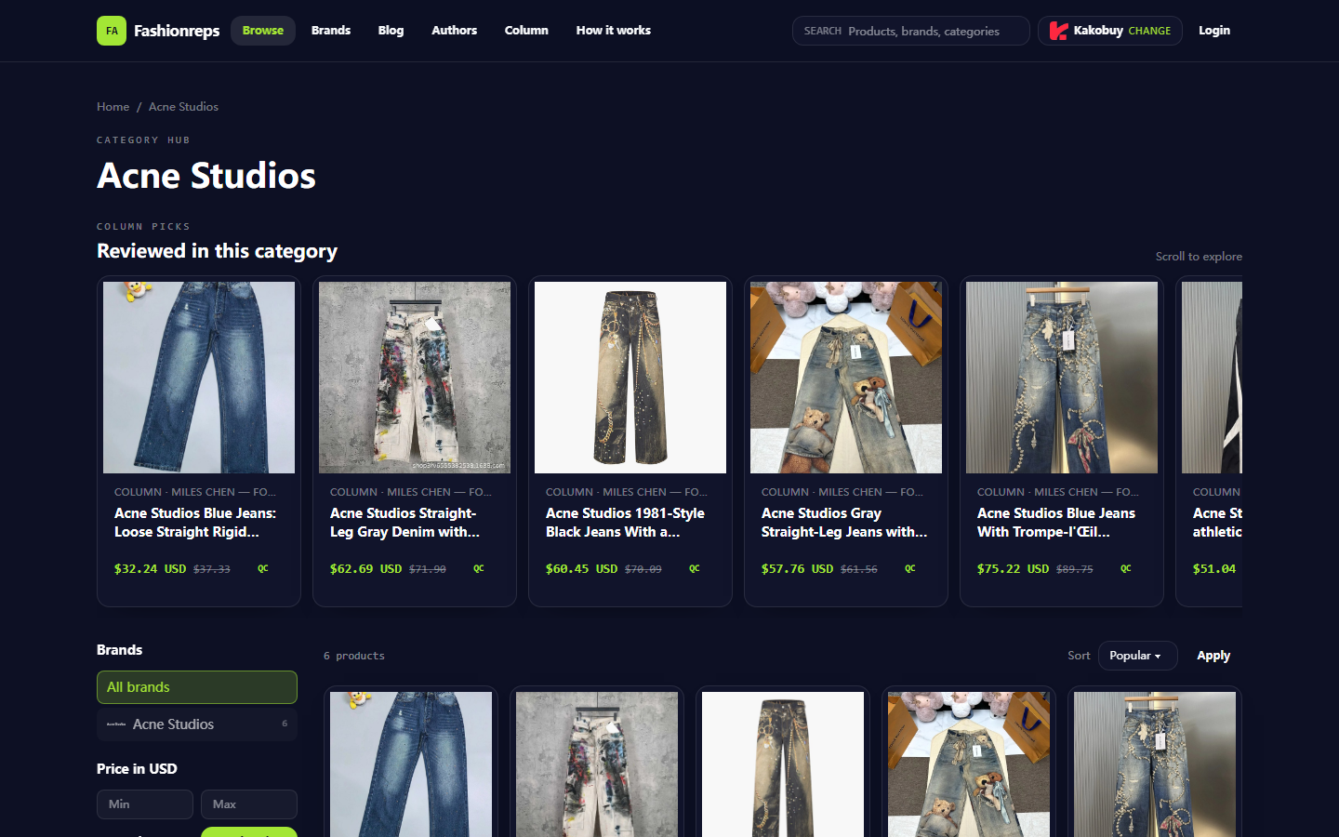The image size is (1339, 837).
Task: Open the Column navigation item
Action: click(x=526, y=31)
